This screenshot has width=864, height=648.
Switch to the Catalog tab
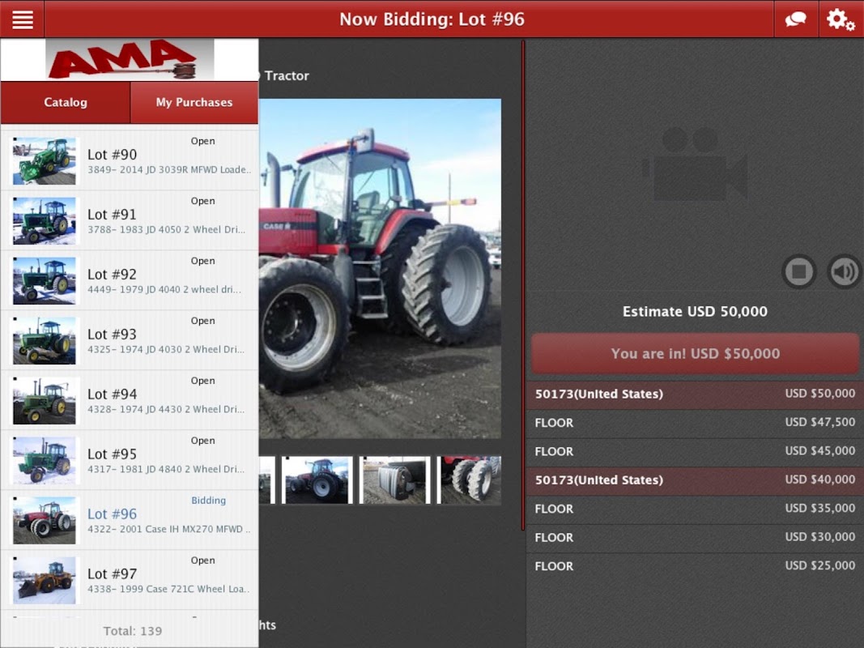(66, 103)
